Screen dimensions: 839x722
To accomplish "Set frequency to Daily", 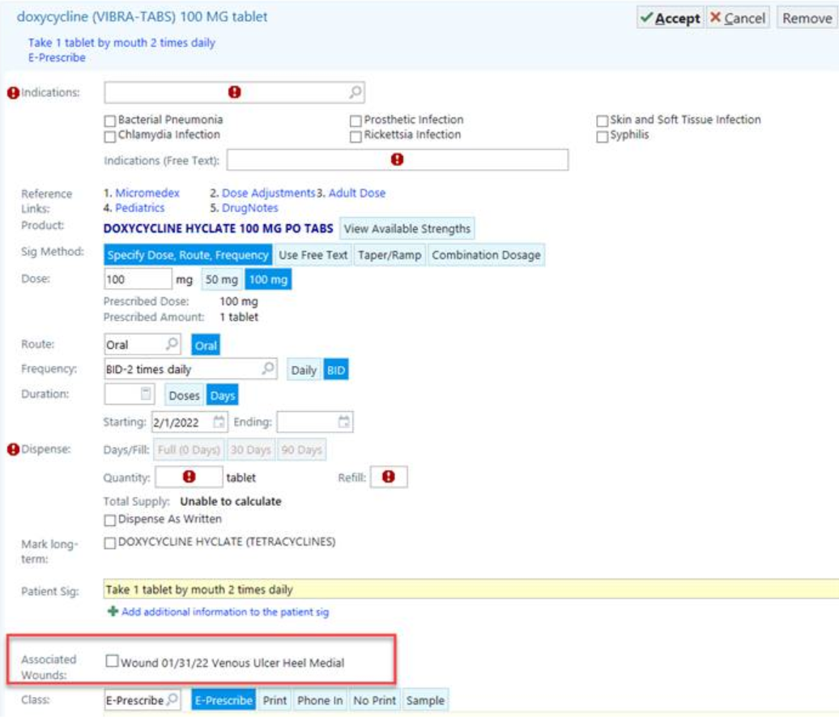I will [304, 370].
